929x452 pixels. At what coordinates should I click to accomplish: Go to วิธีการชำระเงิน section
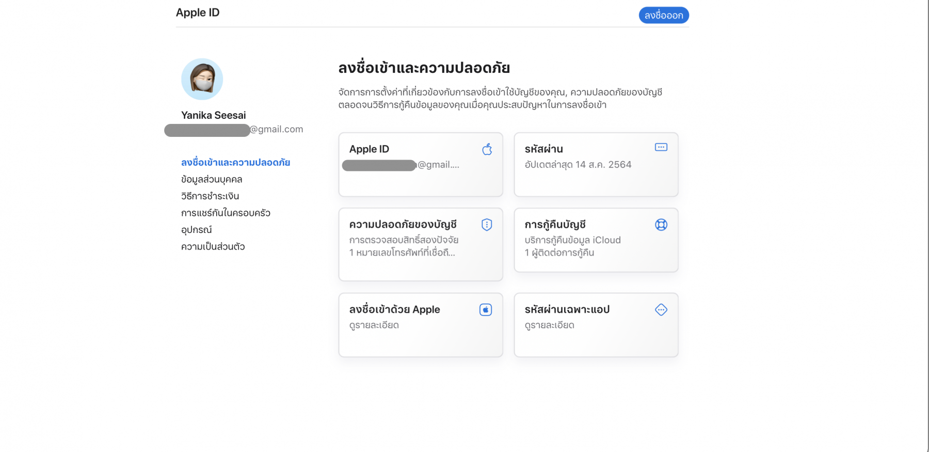[210, 196]
